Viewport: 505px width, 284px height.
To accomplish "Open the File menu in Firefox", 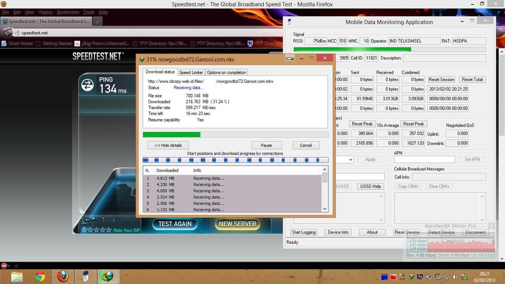I will point(5,13).
